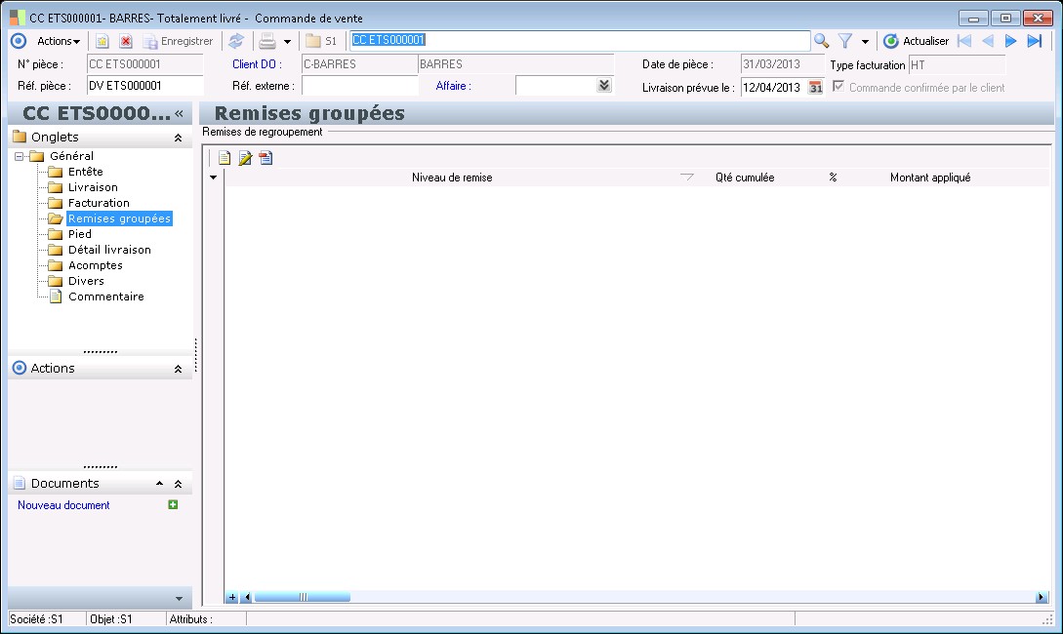Click the delete remise icon in grid toolbar
The width and height of the screenshot is (1063, 634).
click(x=266, y=158)
